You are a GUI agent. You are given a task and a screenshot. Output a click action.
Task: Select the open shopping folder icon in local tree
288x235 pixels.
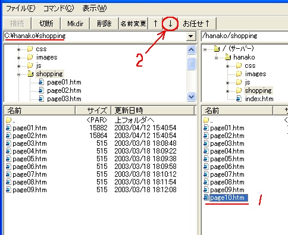30,74
